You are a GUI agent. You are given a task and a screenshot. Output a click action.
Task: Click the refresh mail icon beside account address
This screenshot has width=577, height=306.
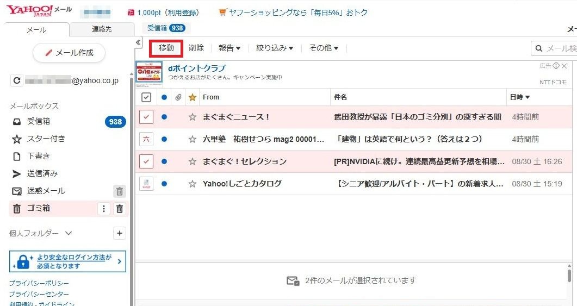point(17,80)
